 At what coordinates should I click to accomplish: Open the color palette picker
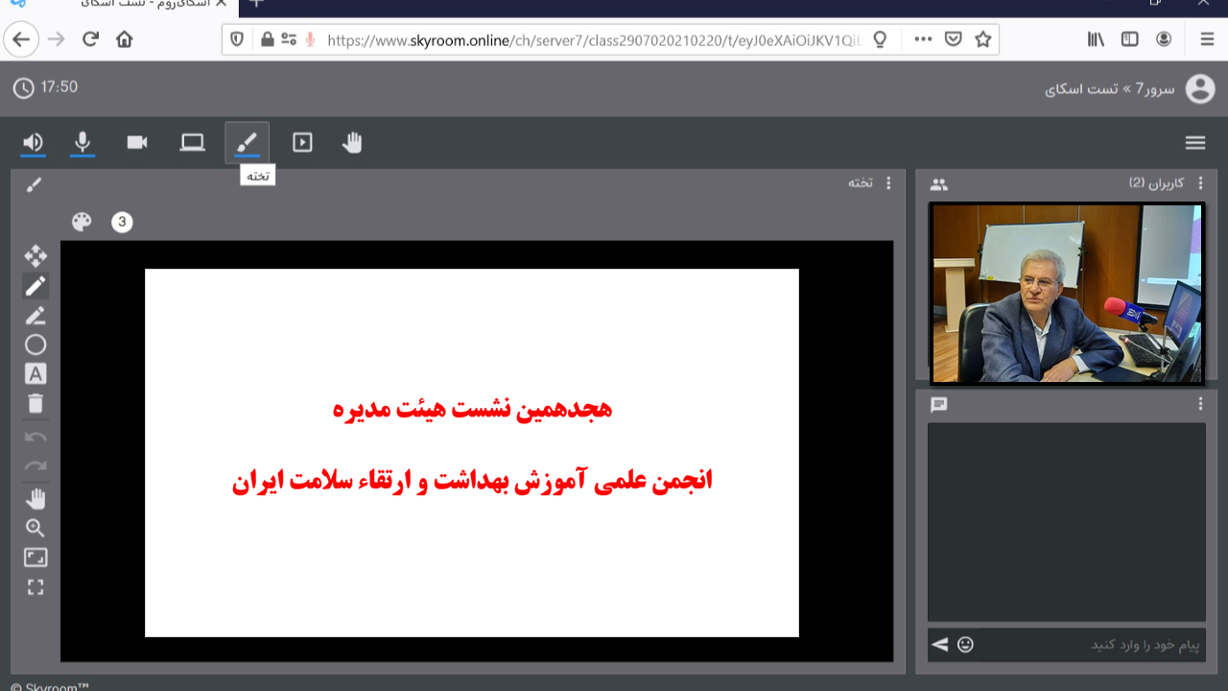(x=83, y=222)
